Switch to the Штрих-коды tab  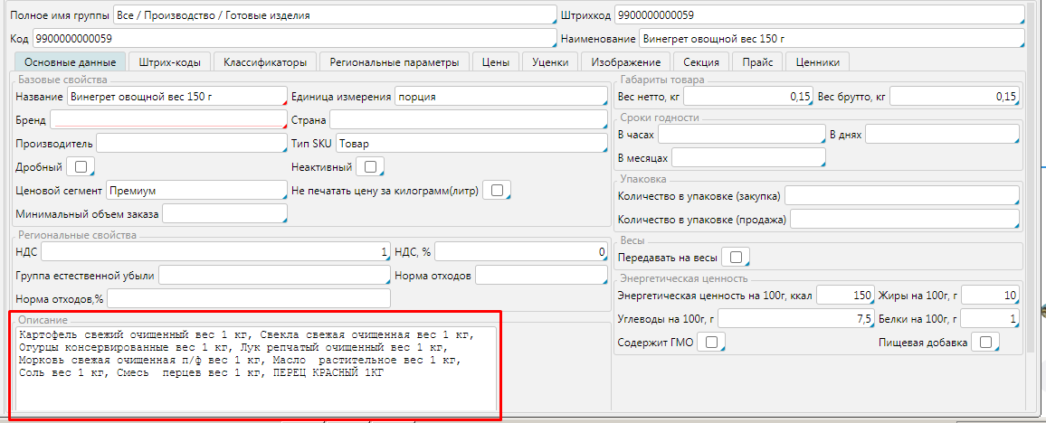169,62
